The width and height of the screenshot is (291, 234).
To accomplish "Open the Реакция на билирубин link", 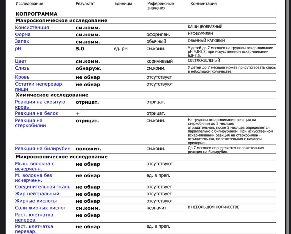I will pos(43,148).
